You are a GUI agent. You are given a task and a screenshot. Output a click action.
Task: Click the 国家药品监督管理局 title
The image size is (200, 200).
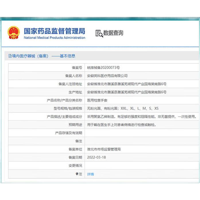[x=55, y=31]
